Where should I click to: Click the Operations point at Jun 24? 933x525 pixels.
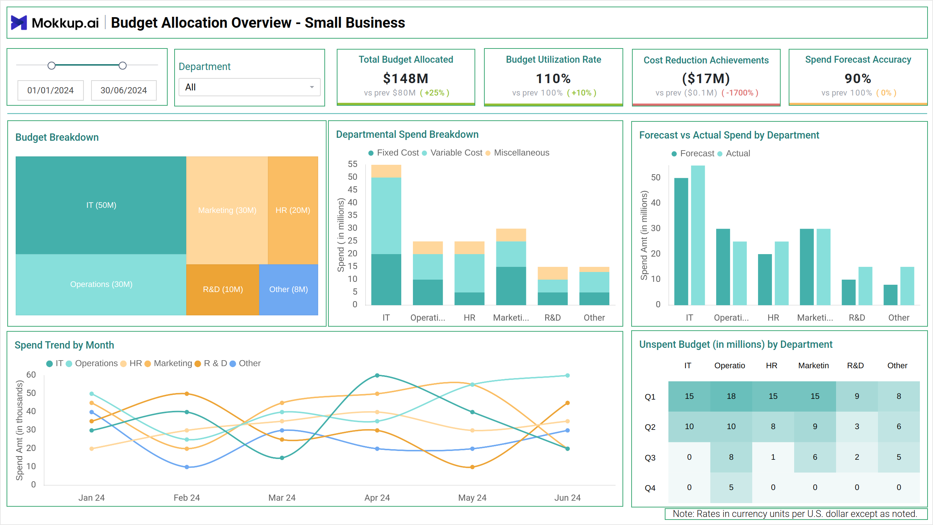[x=567, y=375]
